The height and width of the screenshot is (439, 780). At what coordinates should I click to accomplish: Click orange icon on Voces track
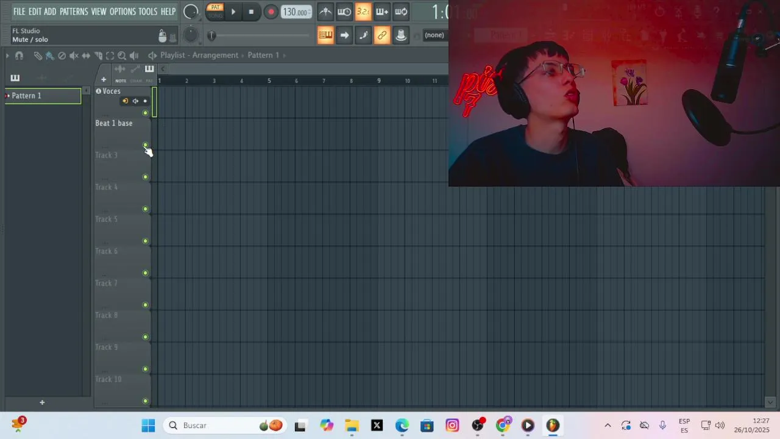tap(126, 101)
